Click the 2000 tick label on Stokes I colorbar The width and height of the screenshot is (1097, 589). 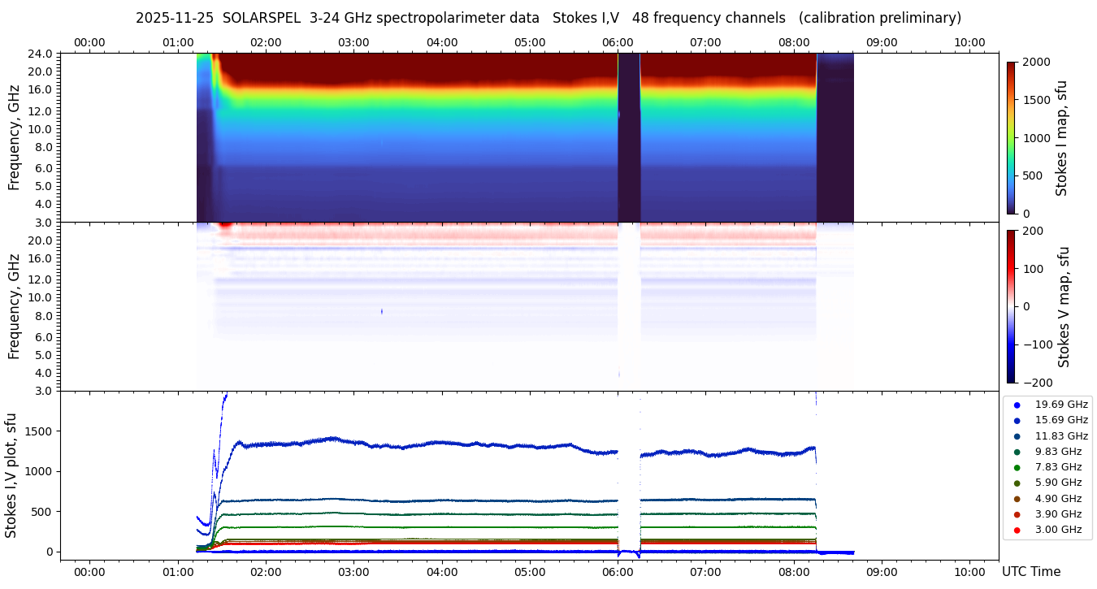coord(1035,62)
